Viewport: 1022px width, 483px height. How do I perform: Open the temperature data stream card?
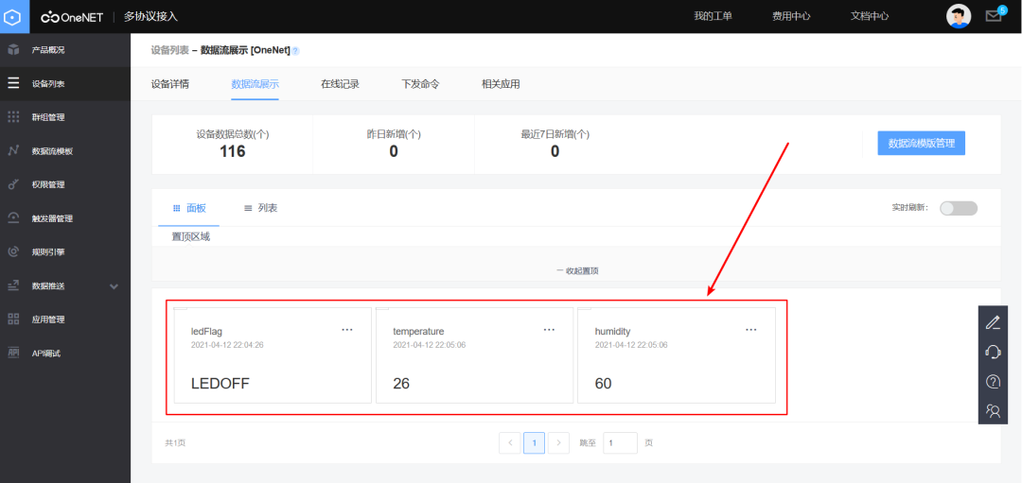click(x=474, y=355)
